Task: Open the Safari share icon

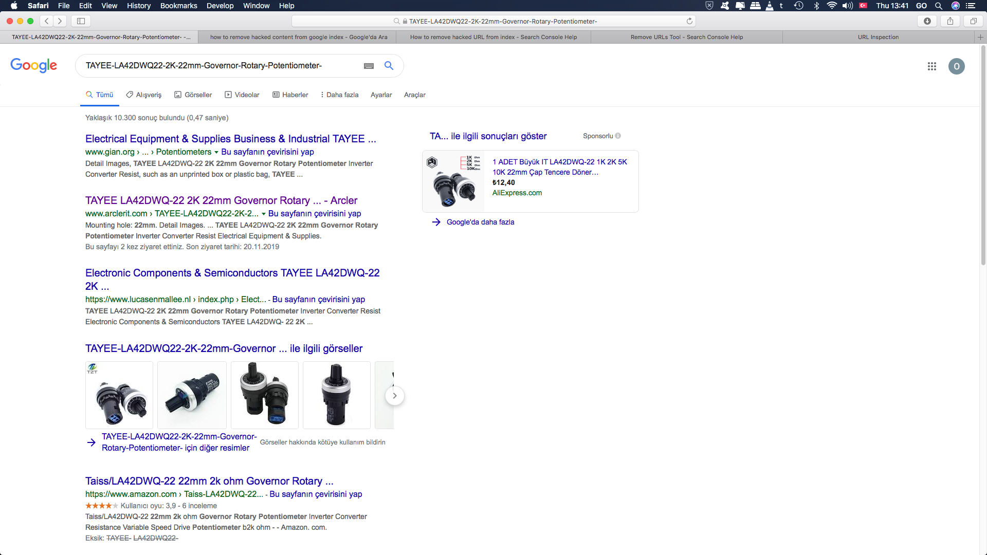Action: (950, 21)
